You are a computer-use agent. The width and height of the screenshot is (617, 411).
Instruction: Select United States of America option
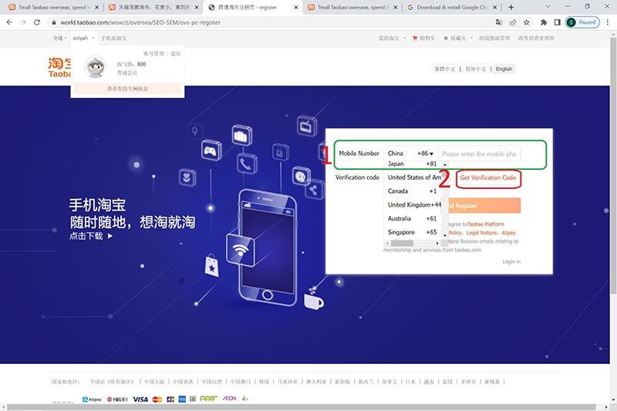413,177
